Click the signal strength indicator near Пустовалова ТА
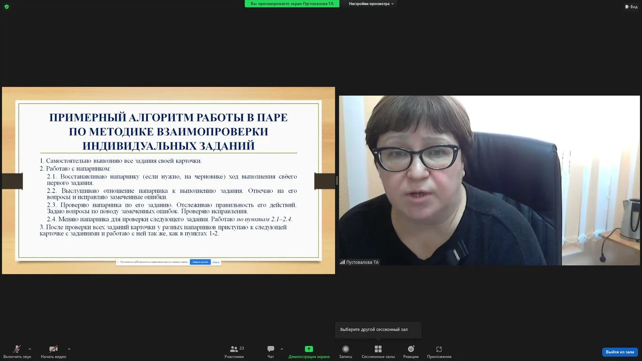The image size is (642, 361). pos(343,263)
